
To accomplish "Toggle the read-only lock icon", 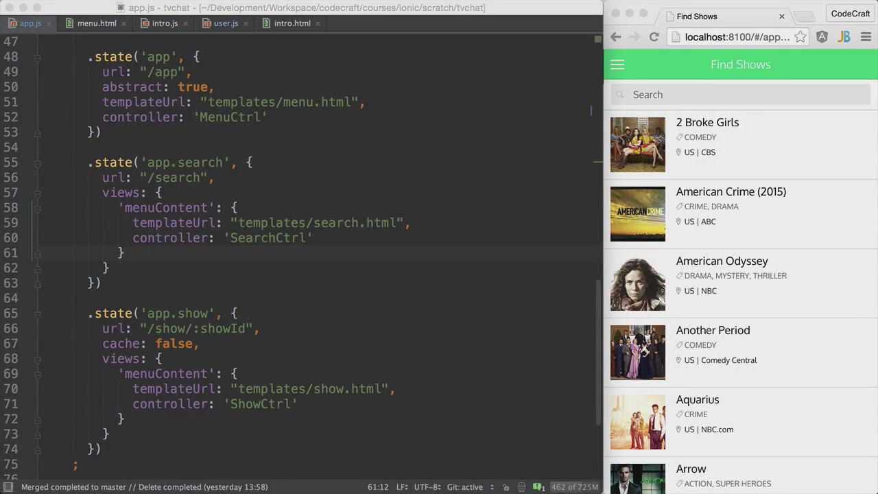I will pos(506,487).
